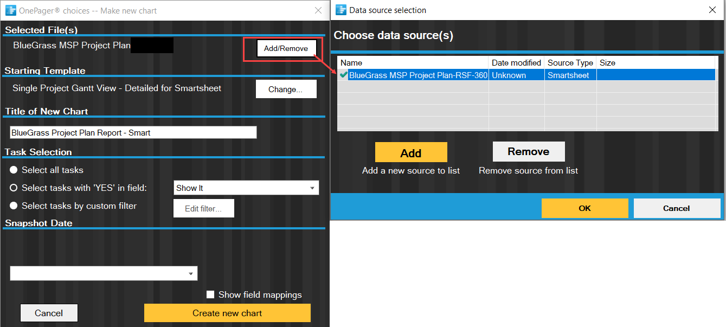This screenshot has height=327, width=726.
Task: Close the OnePager choices window
Action: [318, 10]
